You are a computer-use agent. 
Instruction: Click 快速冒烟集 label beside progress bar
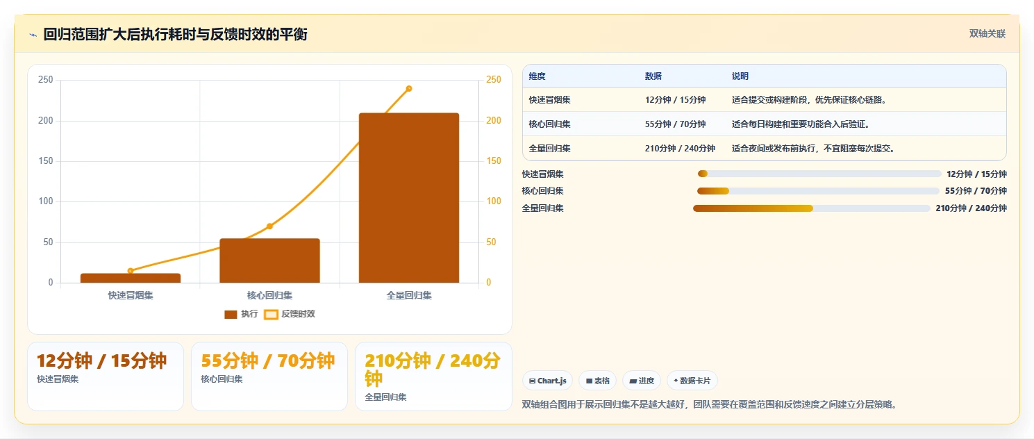[x=543, y=174]
